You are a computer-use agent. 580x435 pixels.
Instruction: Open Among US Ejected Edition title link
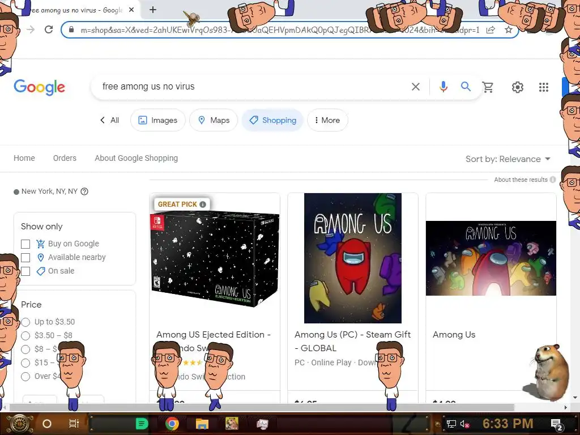(214, 335)
